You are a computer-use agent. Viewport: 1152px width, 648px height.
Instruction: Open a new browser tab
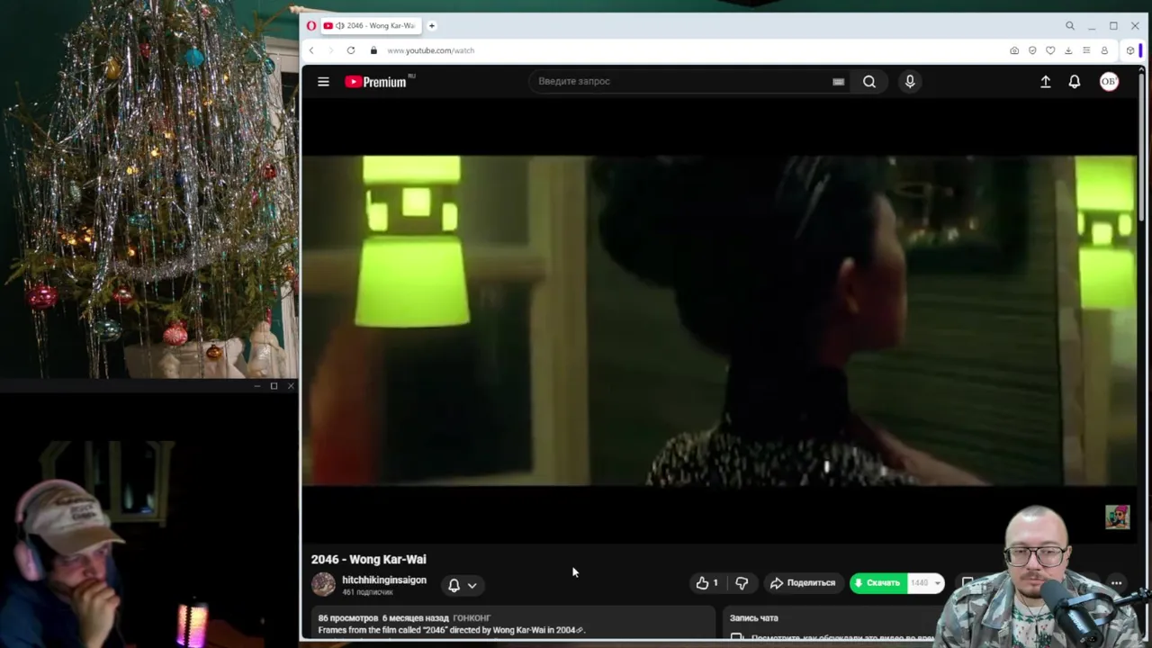pyautogui.click(x=432, y=26)
